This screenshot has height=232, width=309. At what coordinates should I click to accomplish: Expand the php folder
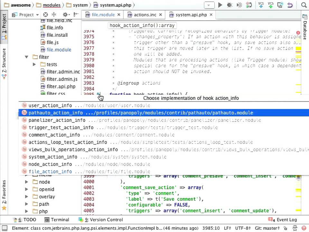(x=27, y=211)
